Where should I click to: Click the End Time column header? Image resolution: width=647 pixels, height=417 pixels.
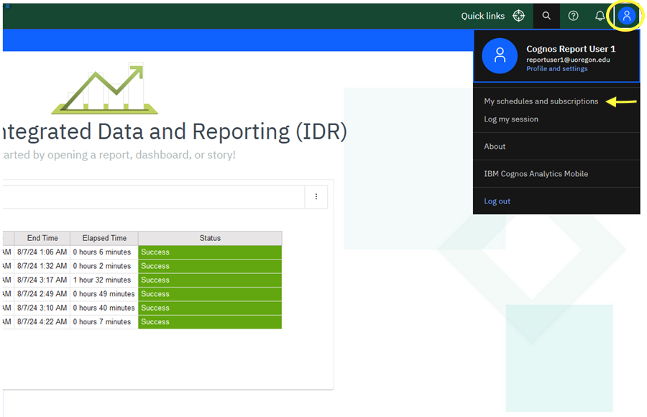(x=42, y=238)
